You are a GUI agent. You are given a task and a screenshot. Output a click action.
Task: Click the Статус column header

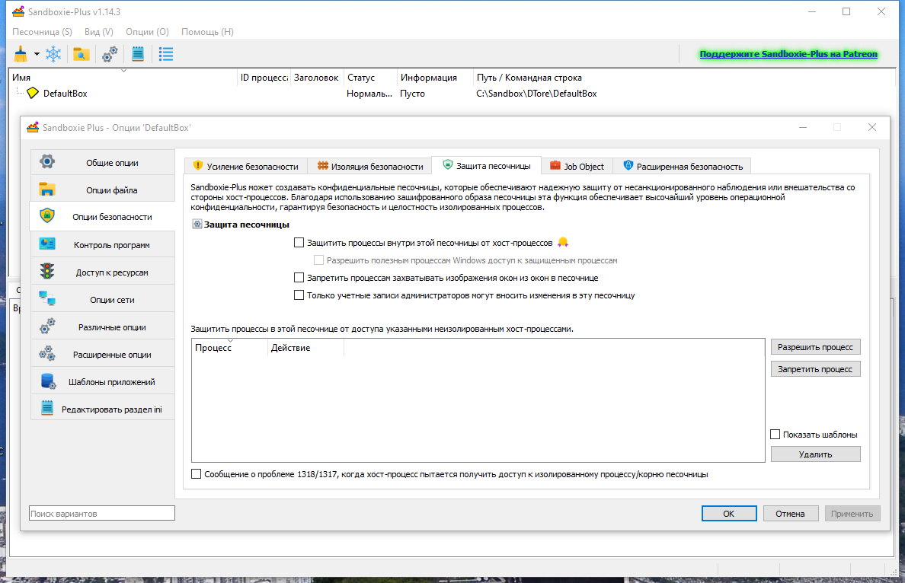[x=370, y=78]
